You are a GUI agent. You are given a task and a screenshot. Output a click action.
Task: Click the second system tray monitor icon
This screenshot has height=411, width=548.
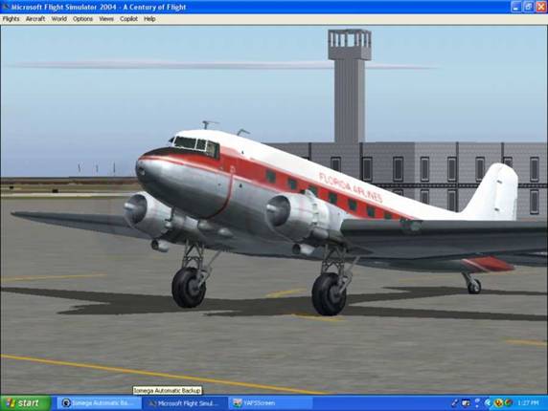click(466, 403)
